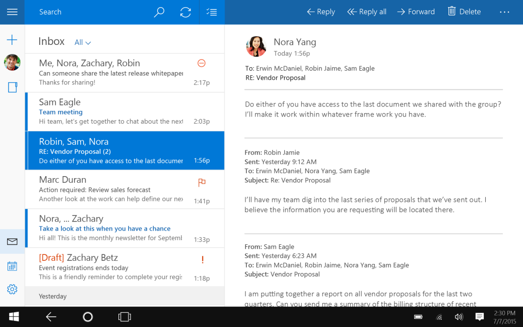The width and height of the screenshot is (523, 327).
Task: Open the hamburger navigation menu
Action: pos(12,12)
